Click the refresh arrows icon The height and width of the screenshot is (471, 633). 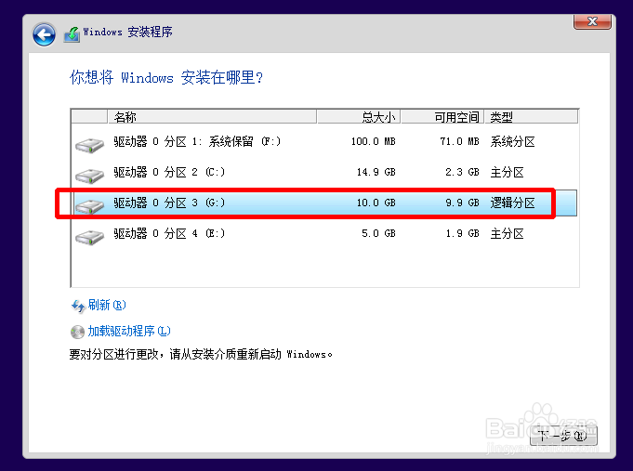(x=78, y=307)
